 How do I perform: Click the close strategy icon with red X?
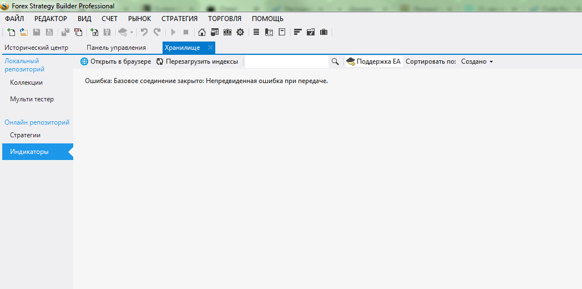tap(78, 32)
